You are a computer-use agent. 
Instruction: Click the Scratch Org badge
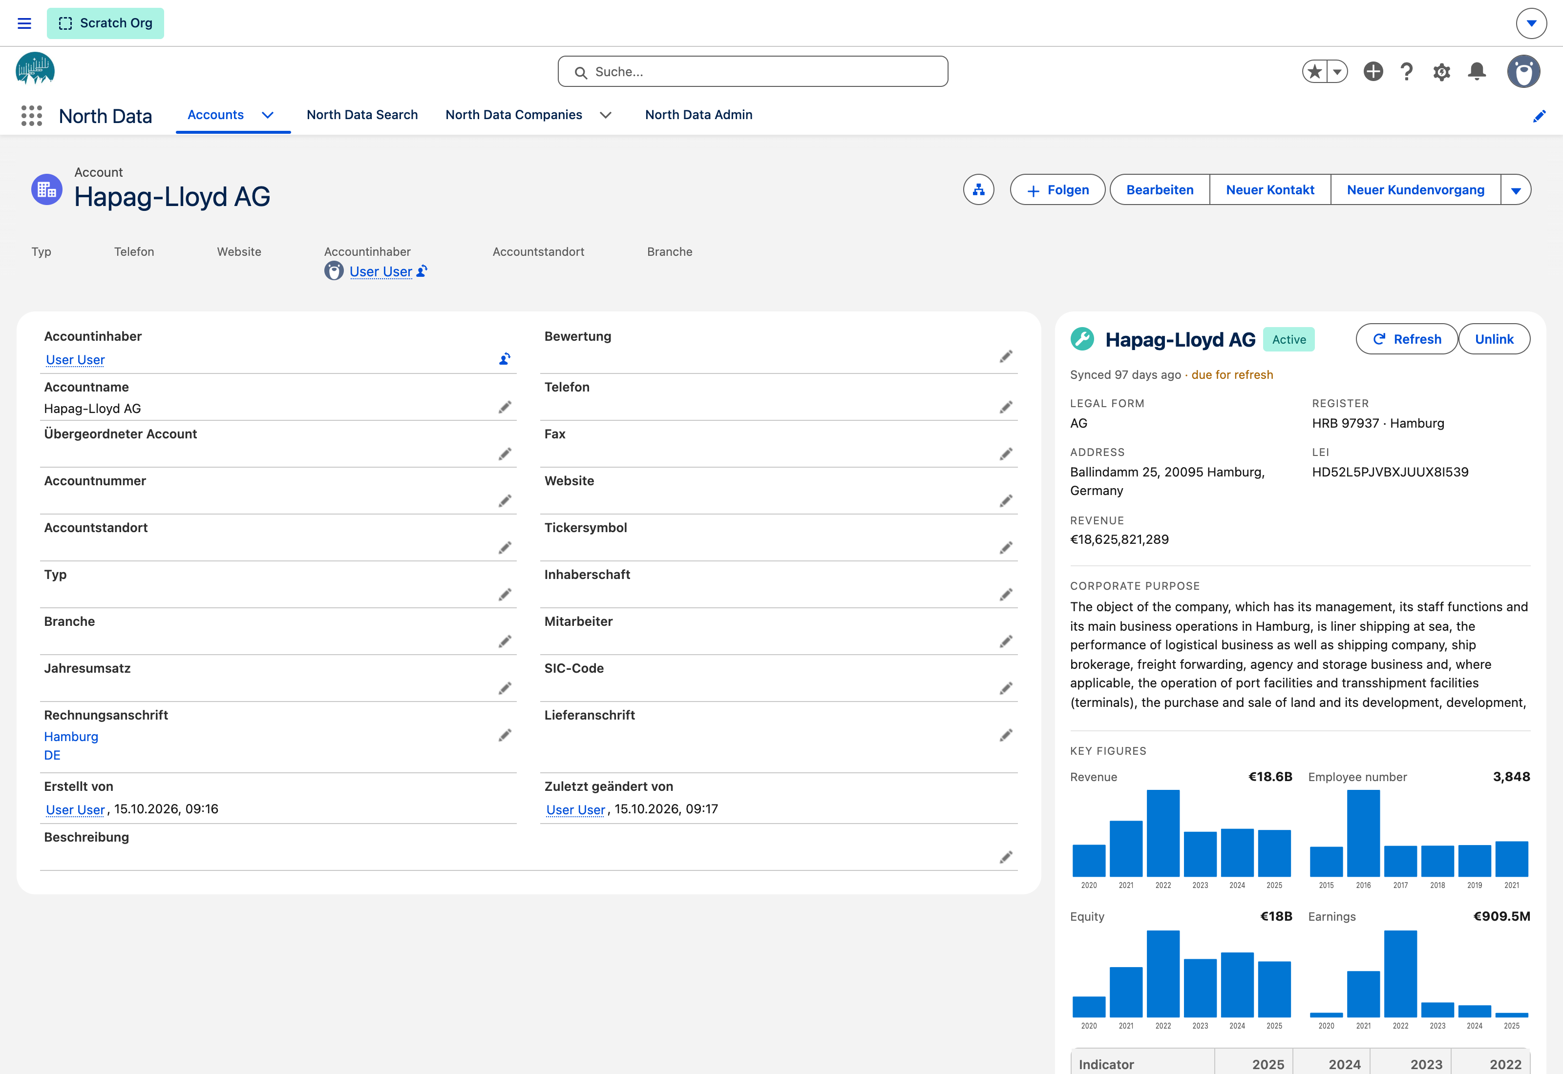105,23
